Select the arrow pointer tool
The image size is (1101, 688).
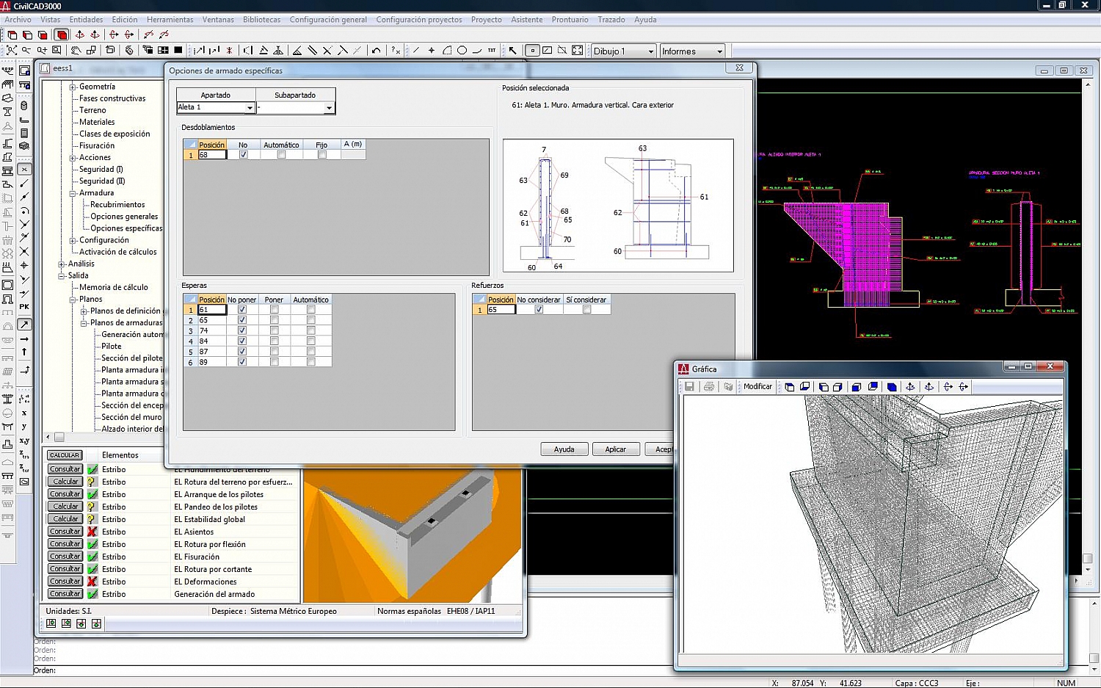(512, 51)
